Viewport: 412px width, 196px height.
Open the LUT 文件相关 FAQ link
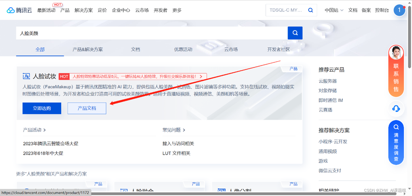point(176,153)
